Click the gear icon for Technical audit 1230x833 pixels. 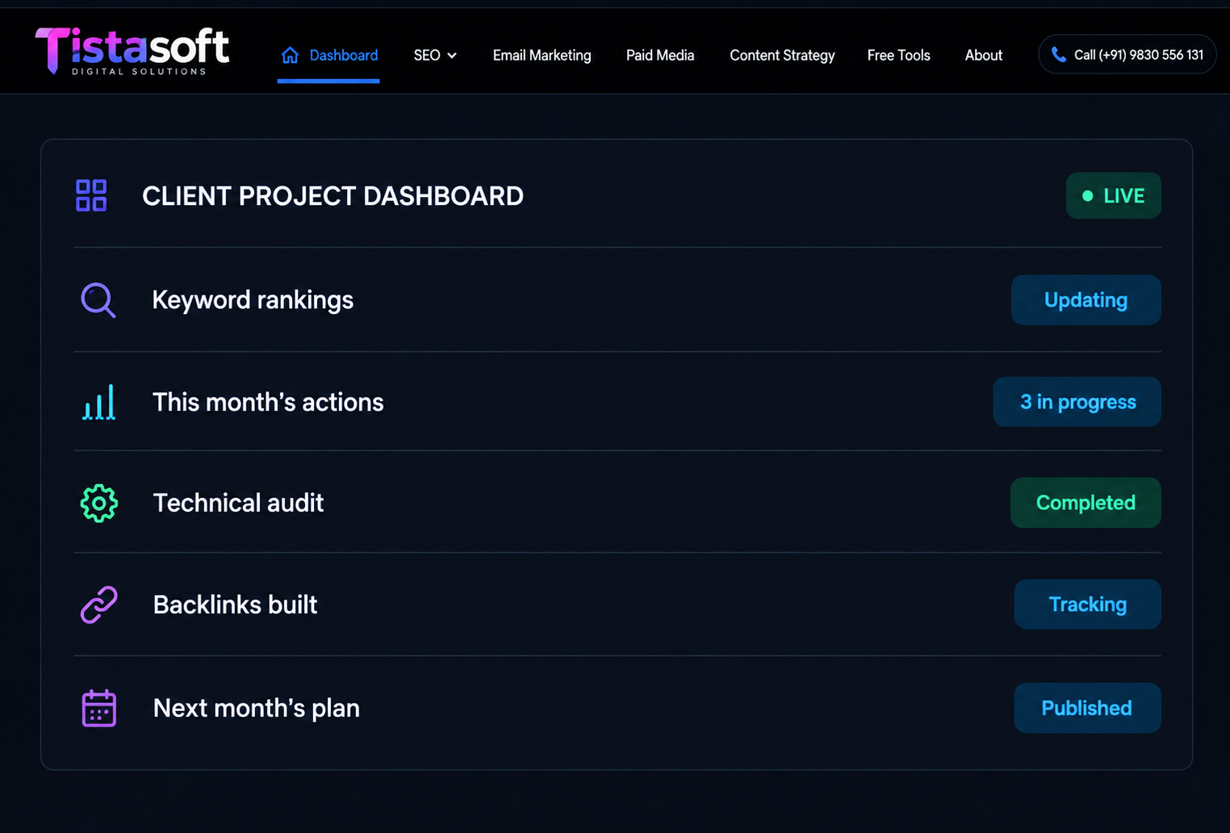[99, 503]
